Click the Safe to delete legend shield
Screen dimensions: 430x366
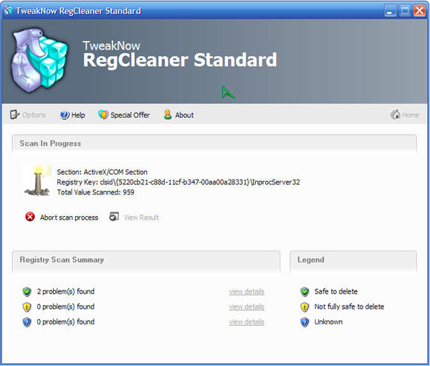point(305,291)
